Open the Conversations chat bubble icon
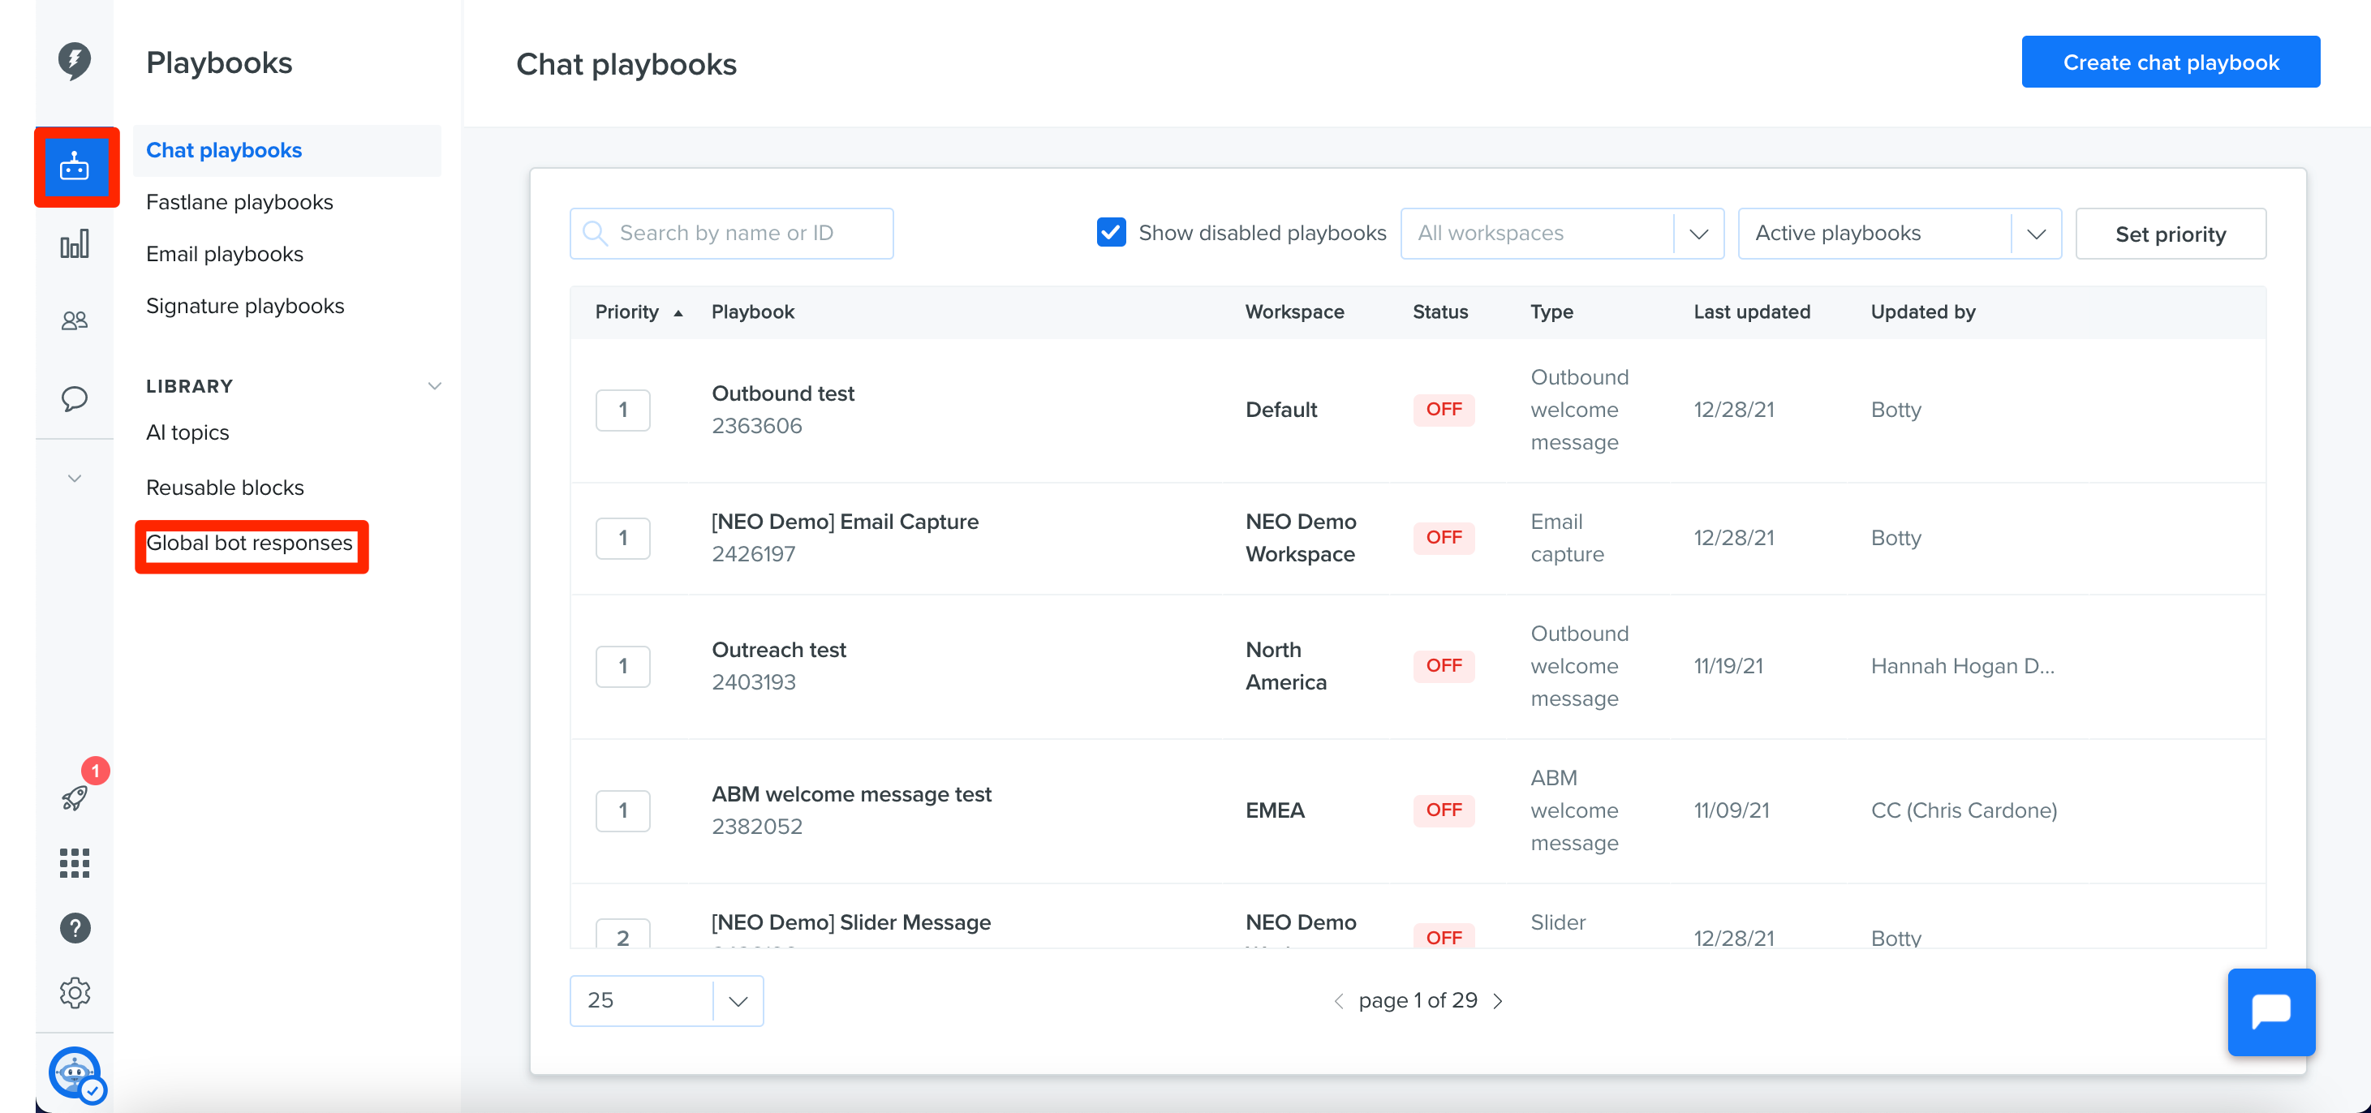 [75, 398]
